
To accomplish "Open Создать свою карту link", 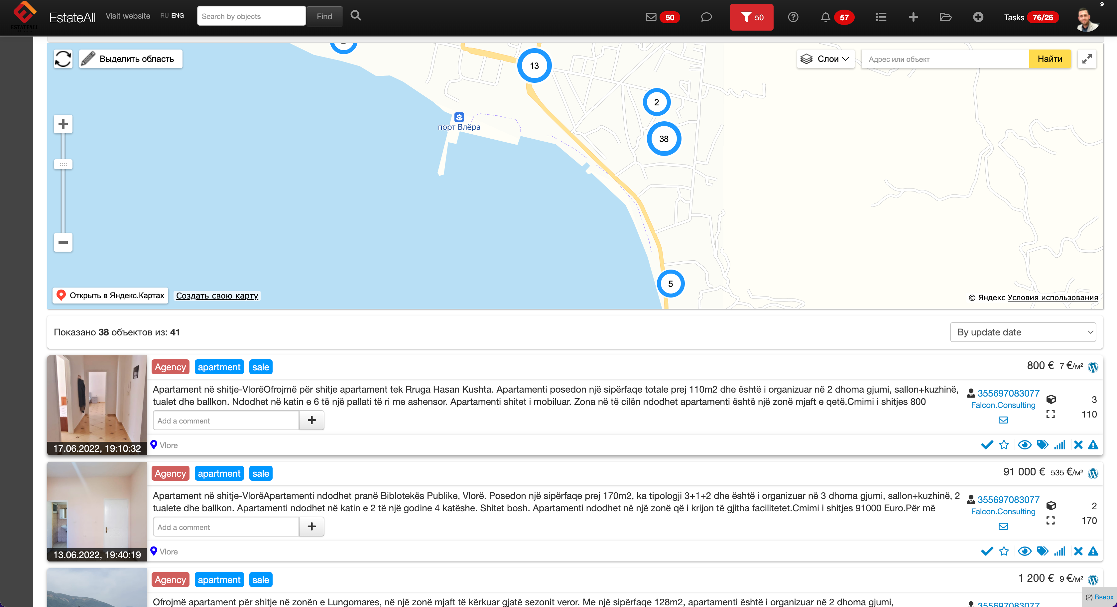I will coord(217,296).
